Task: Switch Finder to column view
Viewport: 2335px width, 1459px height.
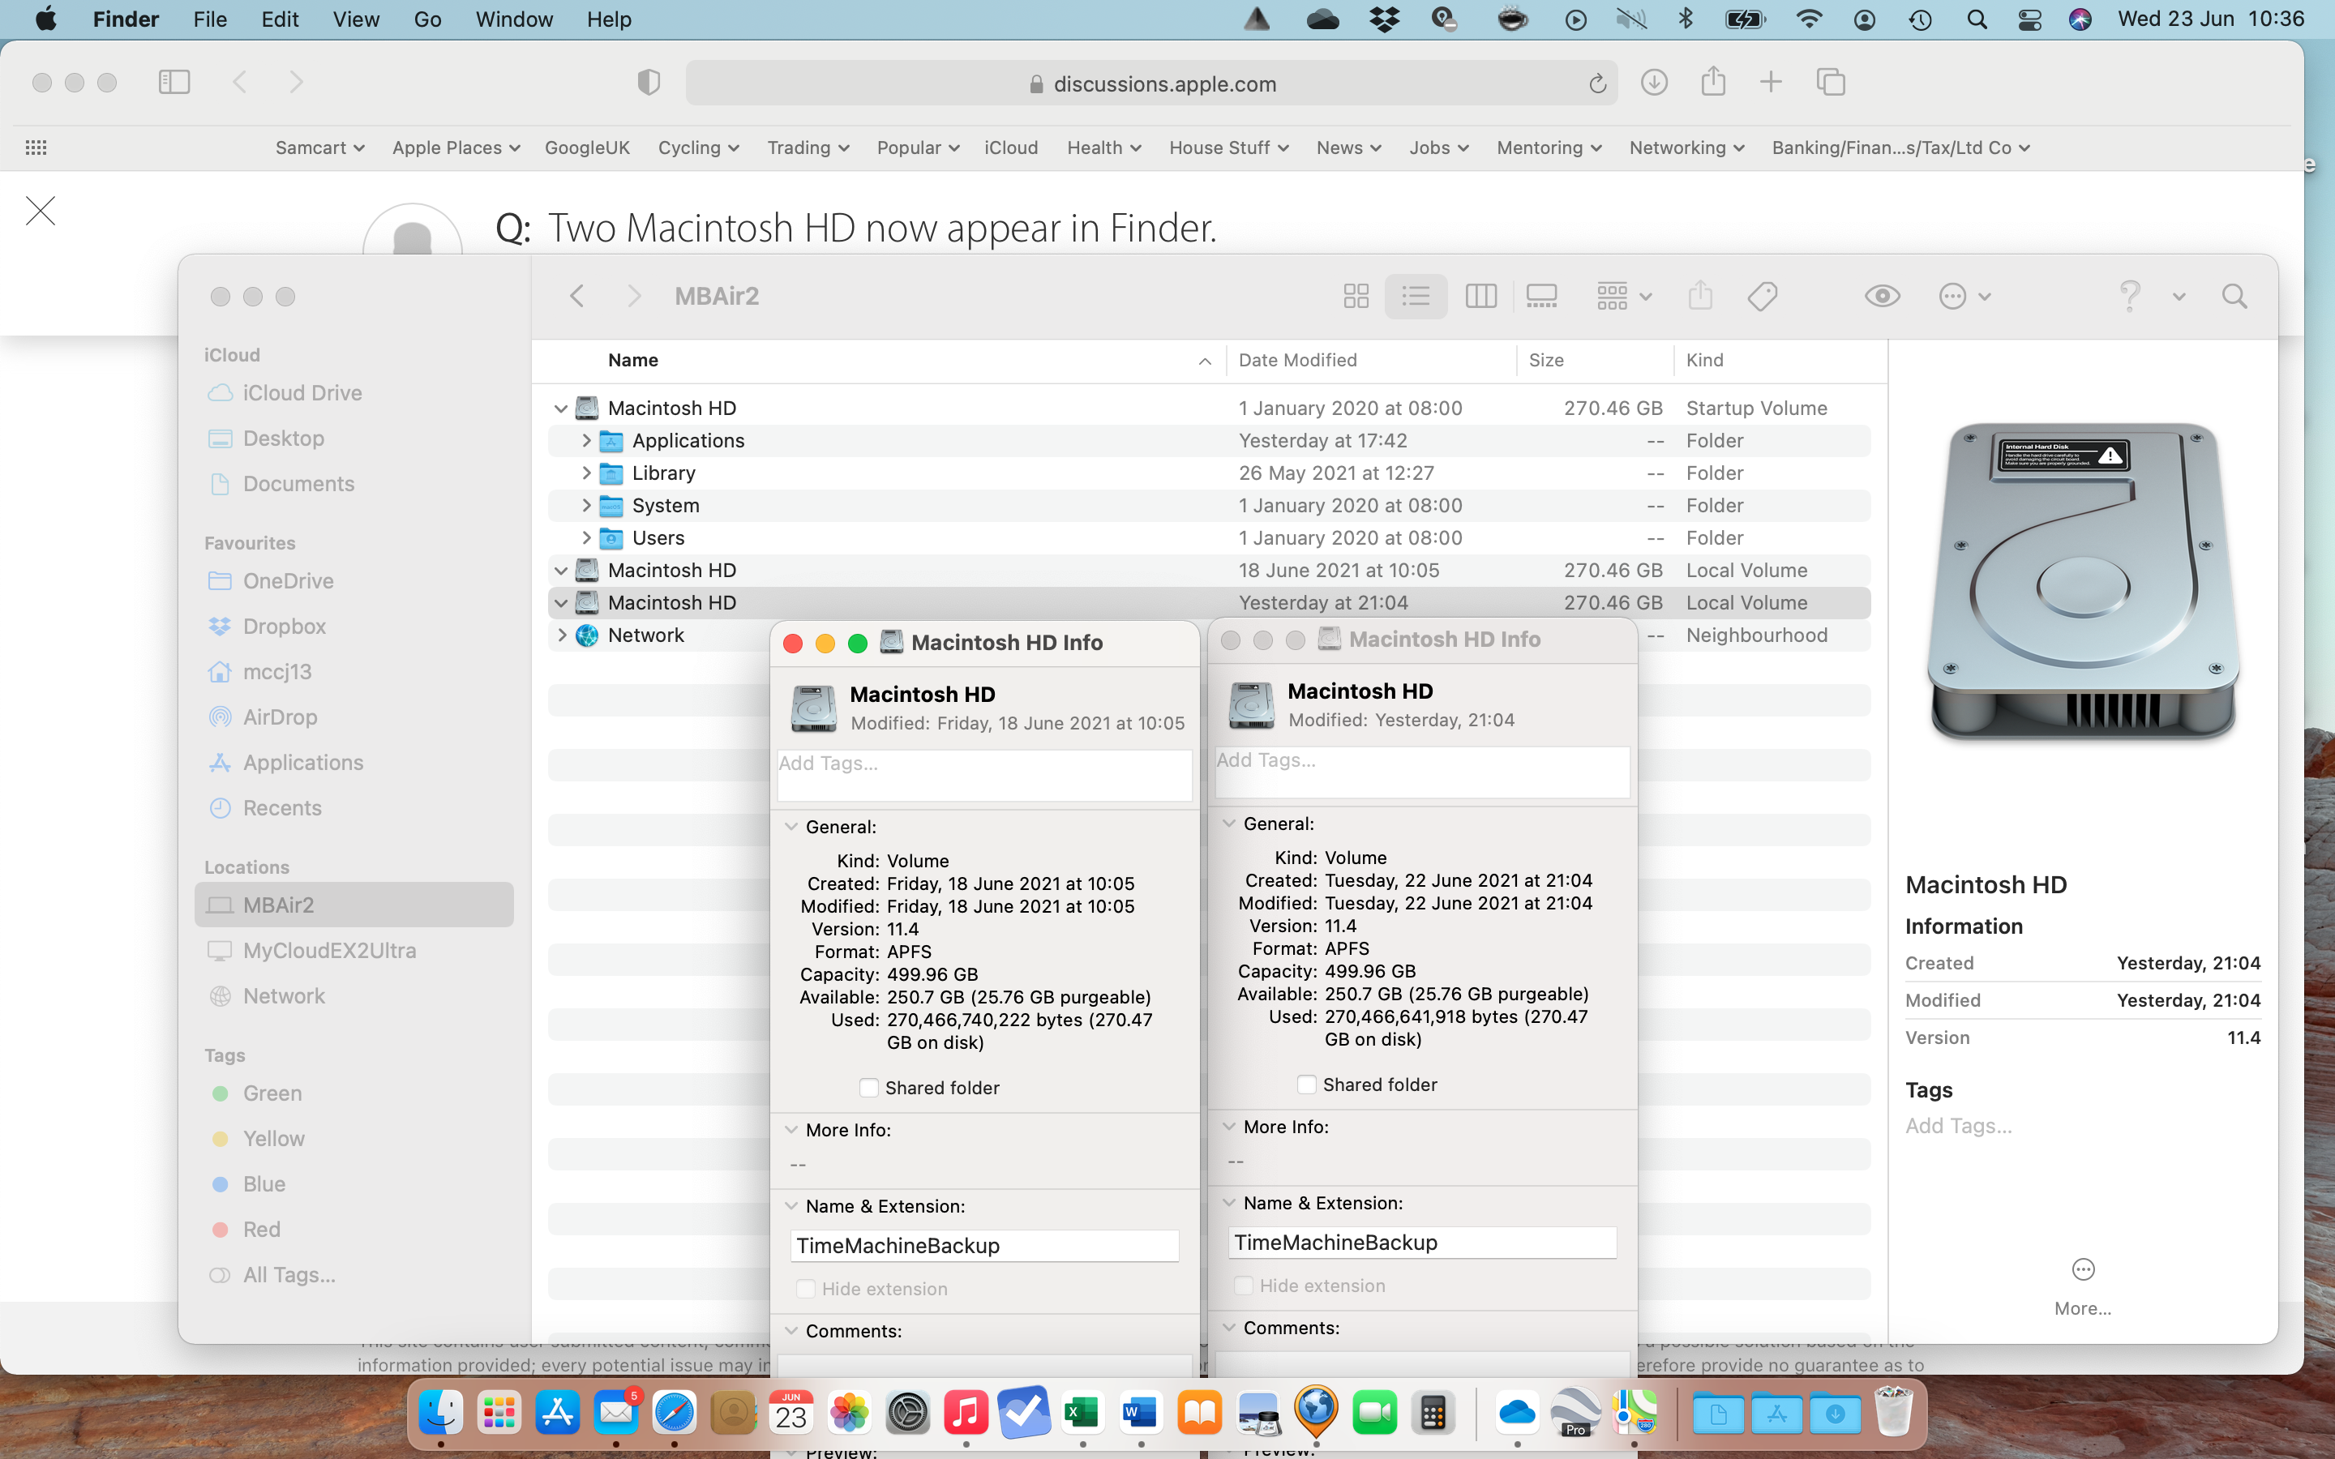Action: click(1480, 296)
